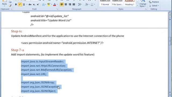The image size is (172, 97).
Task: Open the Clipboard pane launcher
Action: coord(12,9)
